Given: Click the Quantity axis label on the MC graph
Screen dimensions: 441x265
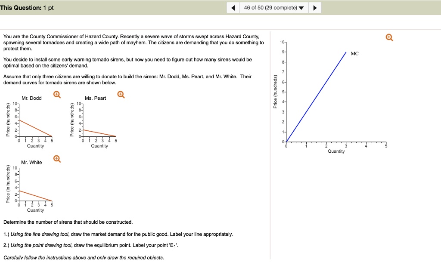Looking at the screenshot, I should pos(336,151).
